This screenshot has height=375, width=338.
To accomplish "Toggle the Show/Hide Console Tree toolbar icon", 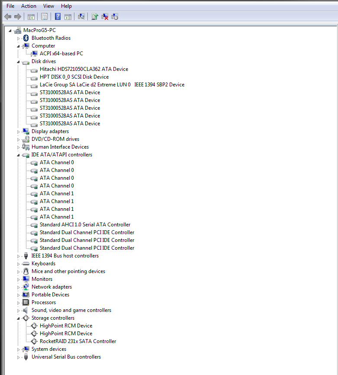I will [31, 17].
